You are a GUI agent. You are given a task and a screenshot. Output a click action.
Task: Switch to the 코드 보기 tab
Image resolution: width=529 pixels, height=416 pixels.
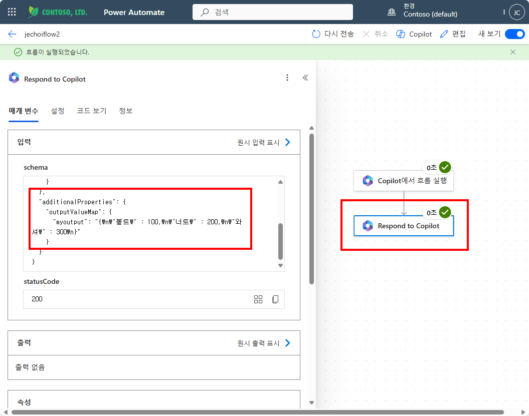tap(92, 111)
